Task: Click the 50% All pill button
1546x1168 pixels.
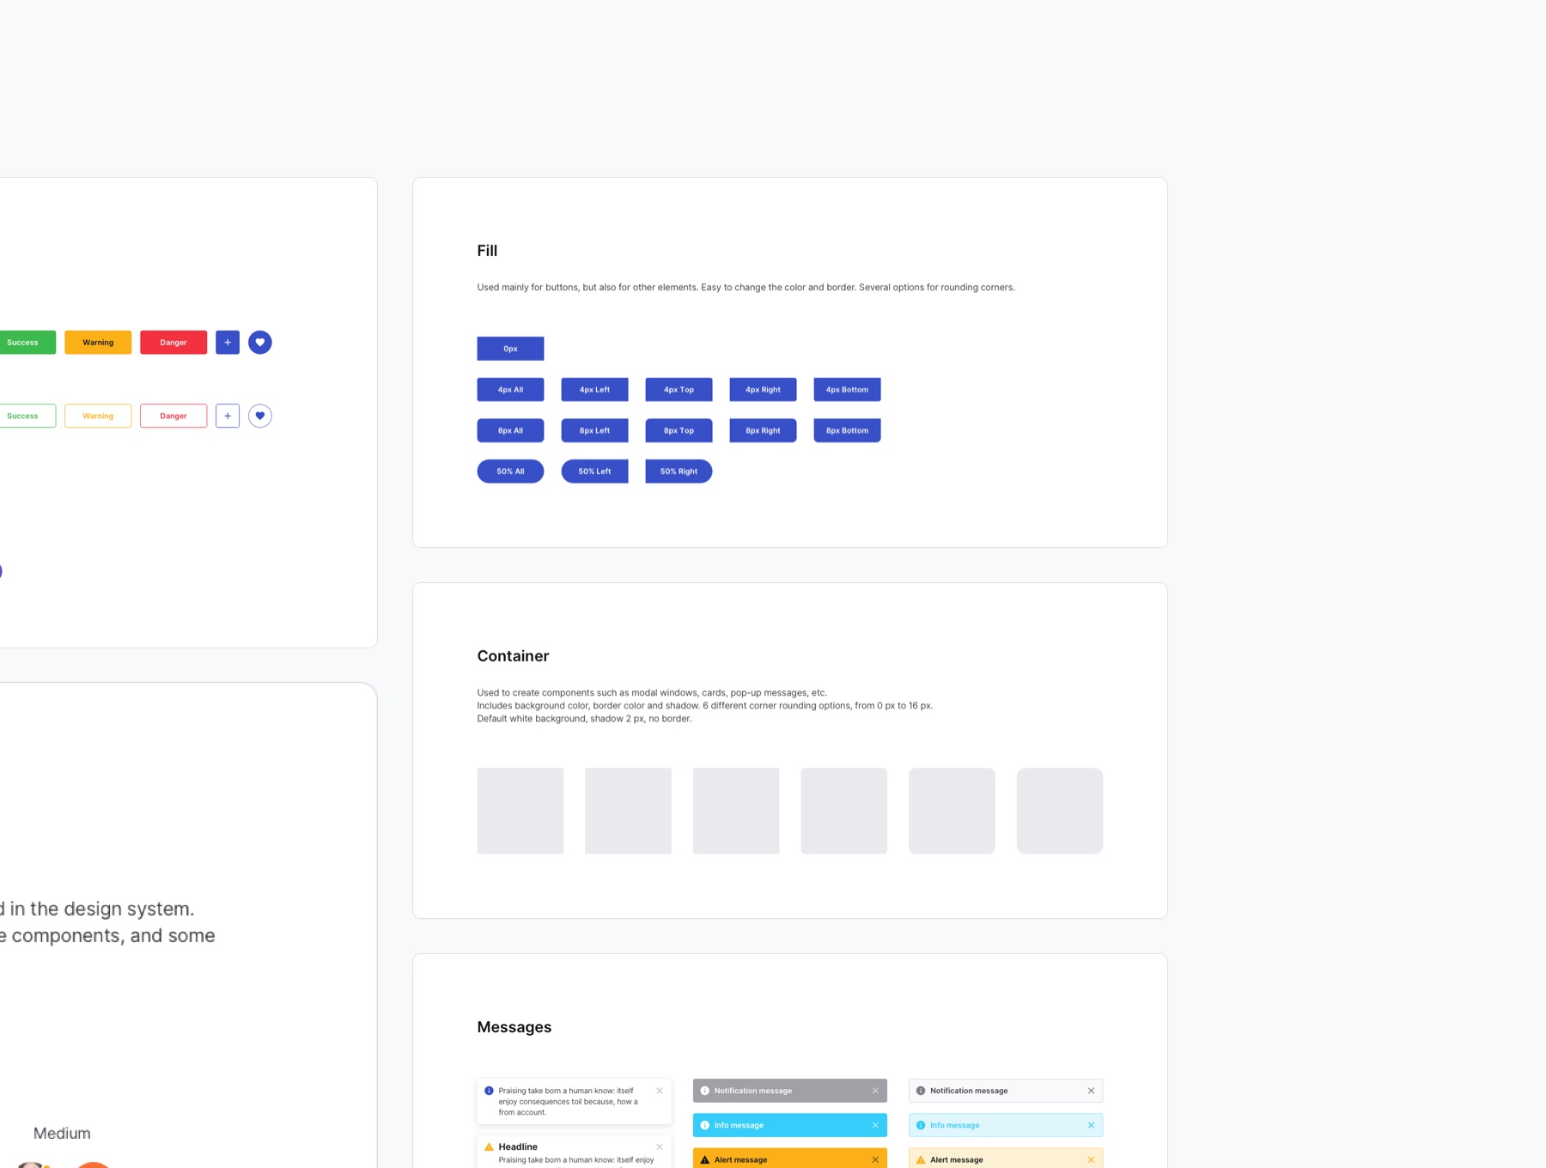Action: (510, 471)
